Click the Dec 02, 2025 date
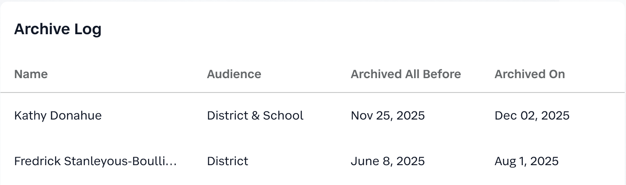 coord(532,115)
